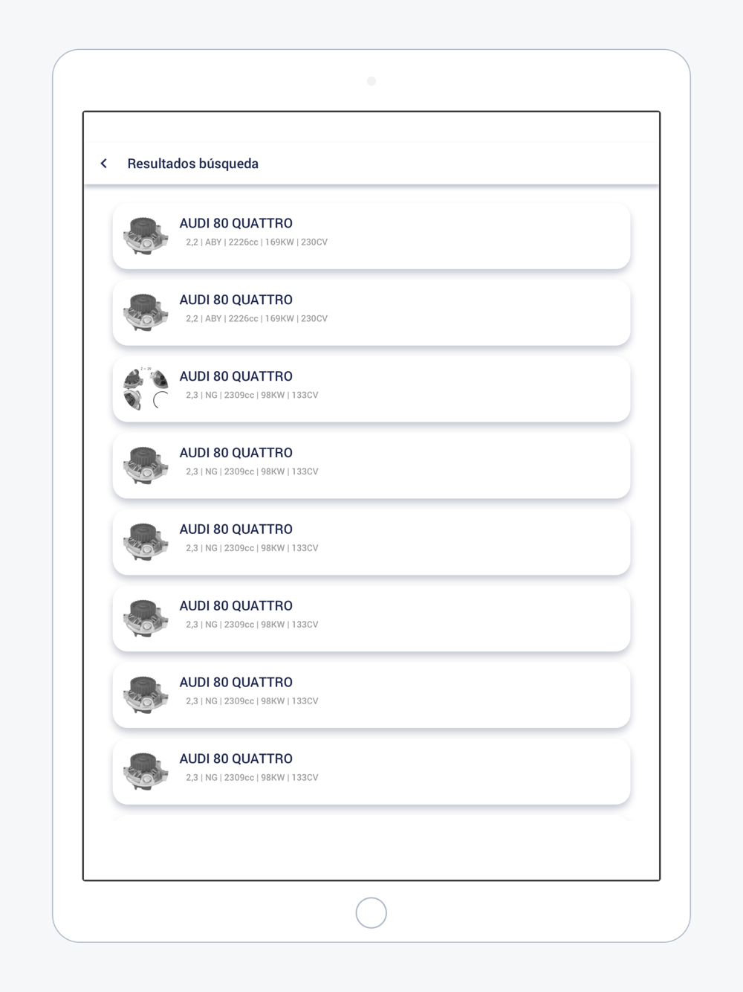
Task: Tap water pump image of first result
Action: pos(146,236)
